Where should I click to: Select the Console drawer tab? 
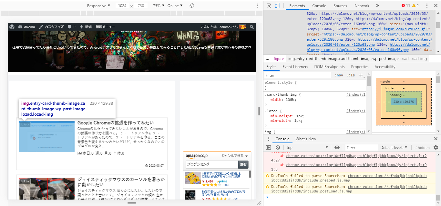pos(282,139)
